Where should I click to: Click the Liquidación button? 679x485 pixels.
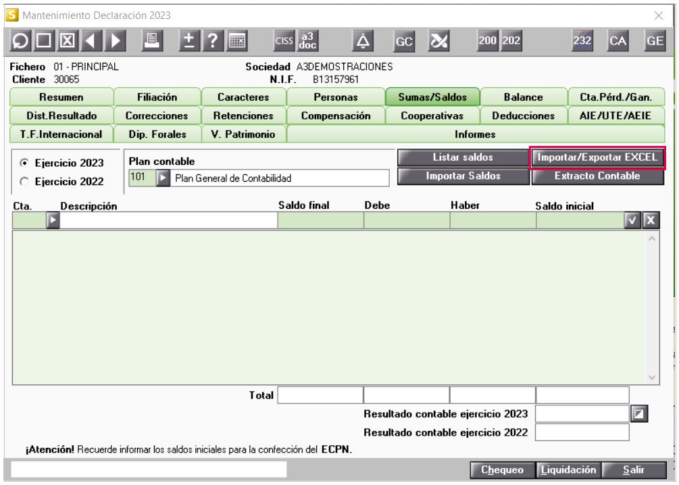pyautogui.click(x=569, y=470)
